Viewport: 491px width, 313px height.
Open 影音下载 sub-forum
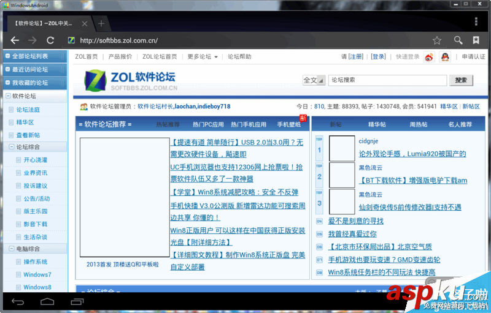(36, 224)
